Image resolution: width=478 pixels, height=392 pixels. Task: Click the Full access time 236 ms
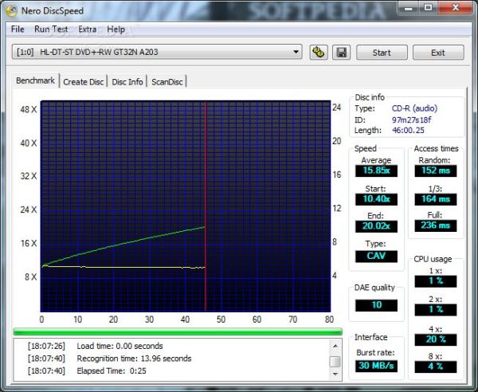click(436, 225)
